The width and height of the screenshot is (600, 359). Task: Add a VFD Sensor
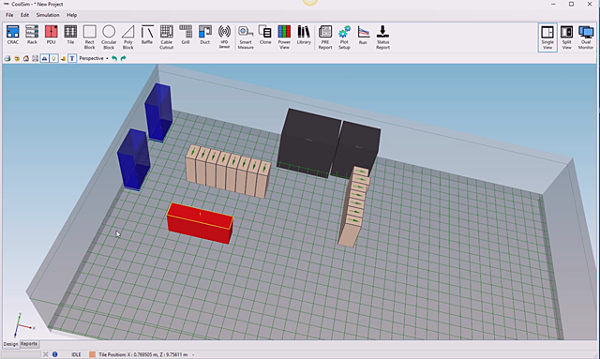(224, 37)
